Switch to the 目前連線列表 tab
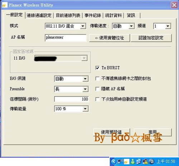The height and width of the screenshot is (166, 179). pos(68,15)
